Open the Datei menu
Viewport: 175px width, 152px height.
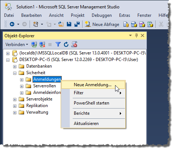[x=9, y=15]
